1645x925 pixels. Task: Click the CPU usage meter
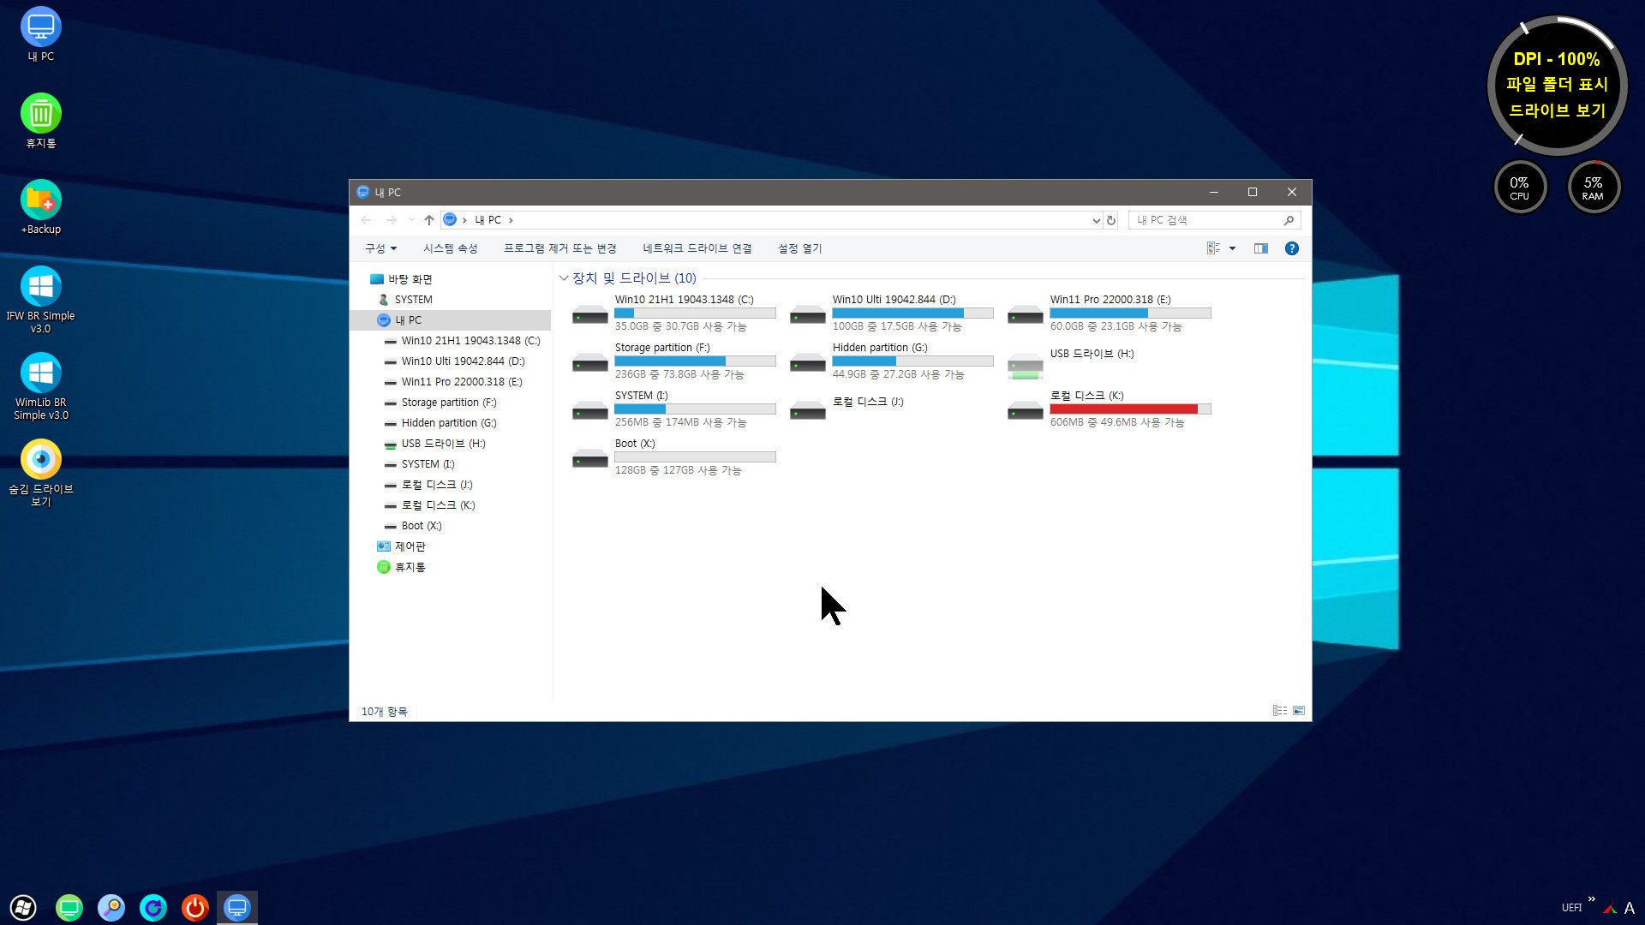coord(1519,187)
